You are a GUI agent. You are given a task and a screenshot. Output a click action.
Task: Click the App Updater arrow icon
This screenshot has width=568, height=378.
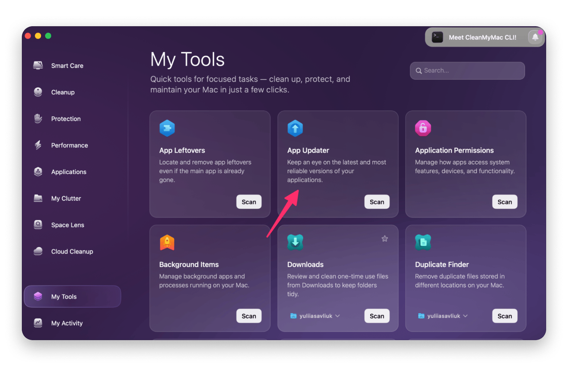click(295, 128)
